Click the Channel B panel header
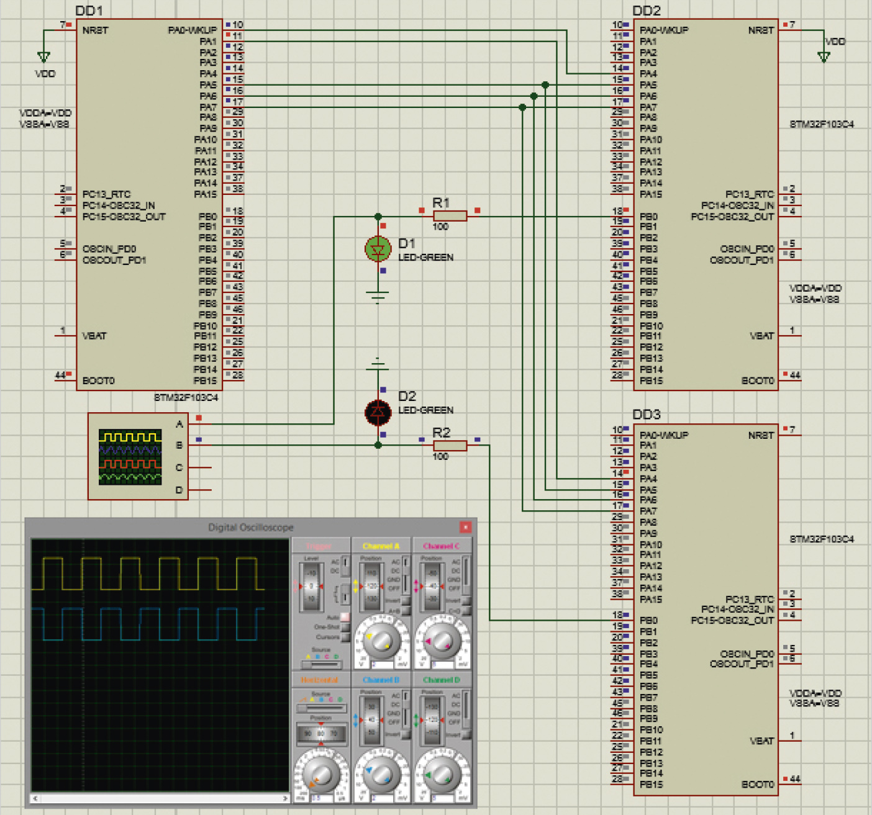The image size is (872, 815). [x=381, y=680]
